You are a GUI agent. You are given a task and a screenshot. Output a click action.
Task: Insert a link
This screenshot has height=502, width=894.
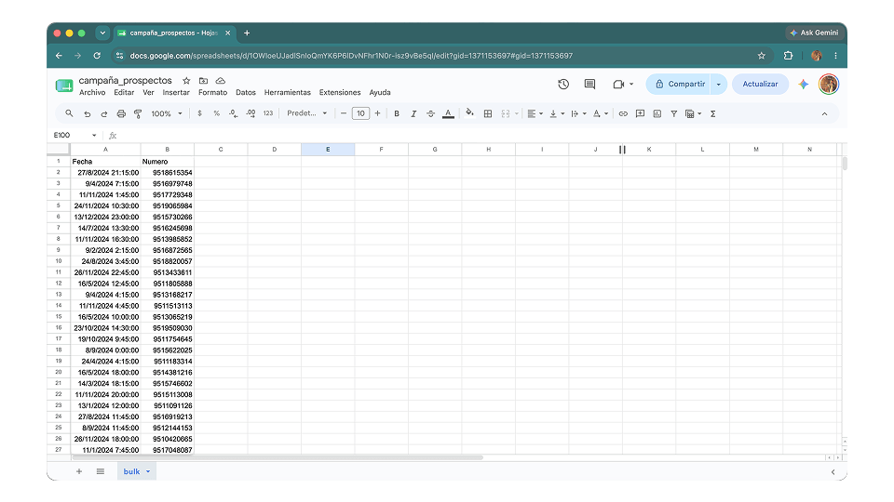[623, 113]
